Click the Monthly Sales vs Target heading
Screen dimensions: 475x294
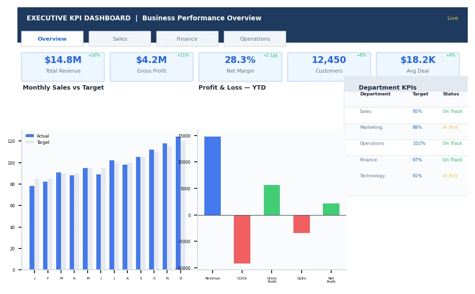[63, 88]
